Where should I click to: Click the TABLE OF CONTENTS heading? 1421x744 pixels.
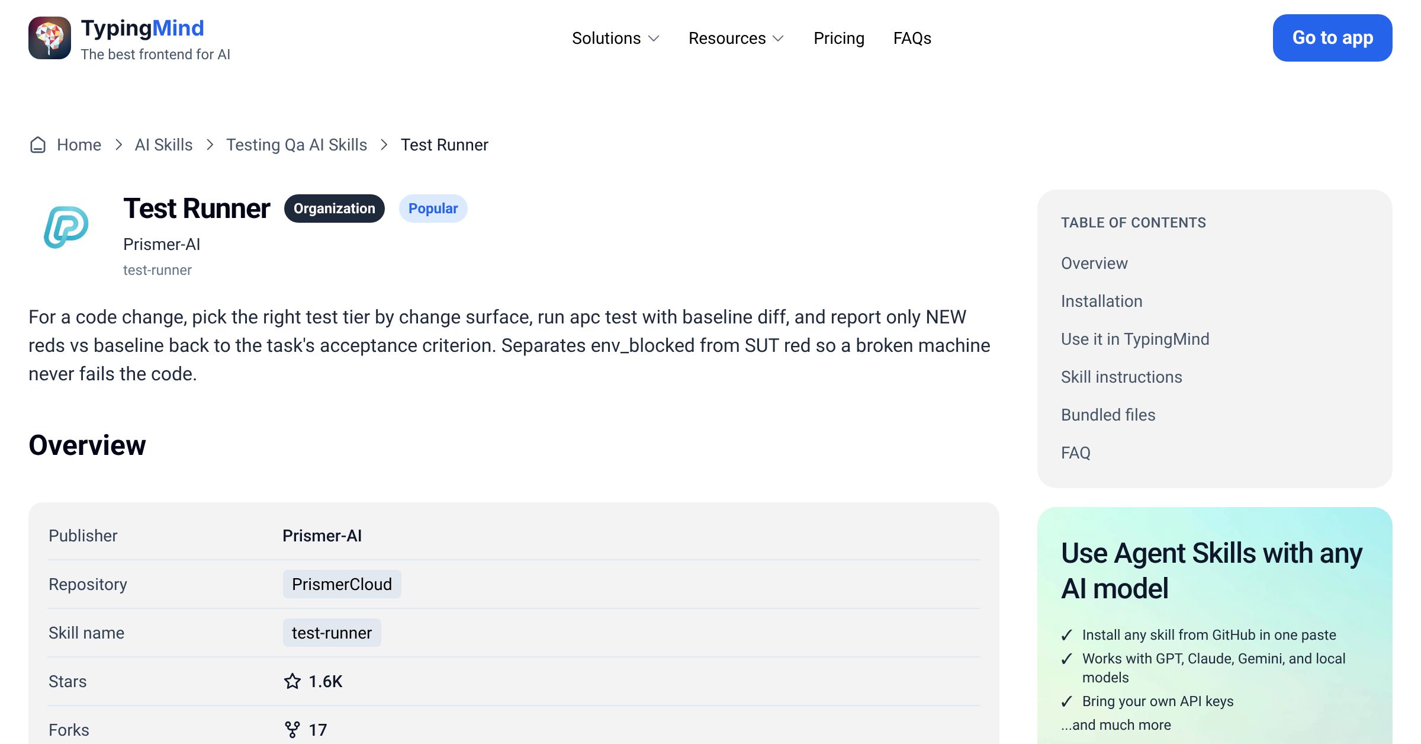tap(1133, 223)
